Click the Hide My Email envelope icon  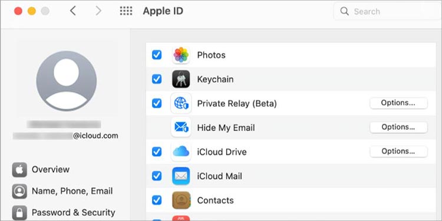coord(181,127)
